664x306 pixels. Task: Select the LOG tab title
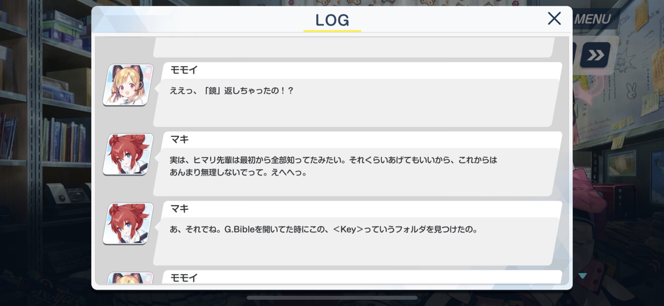[x=332, y=20]
